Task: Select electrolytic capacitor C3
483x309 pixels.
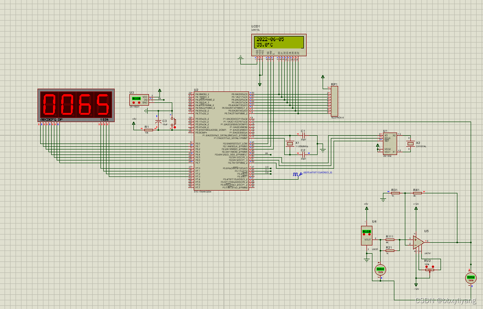Action: (x=158, y=123)
